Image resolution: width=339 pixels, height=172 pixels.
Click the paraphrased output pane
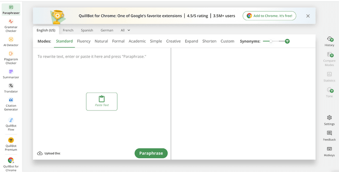tap(243, 104)
